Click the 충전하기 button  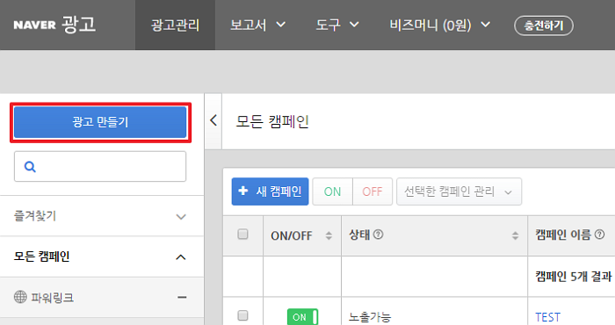pyautogui.click(x=544, y=25)
